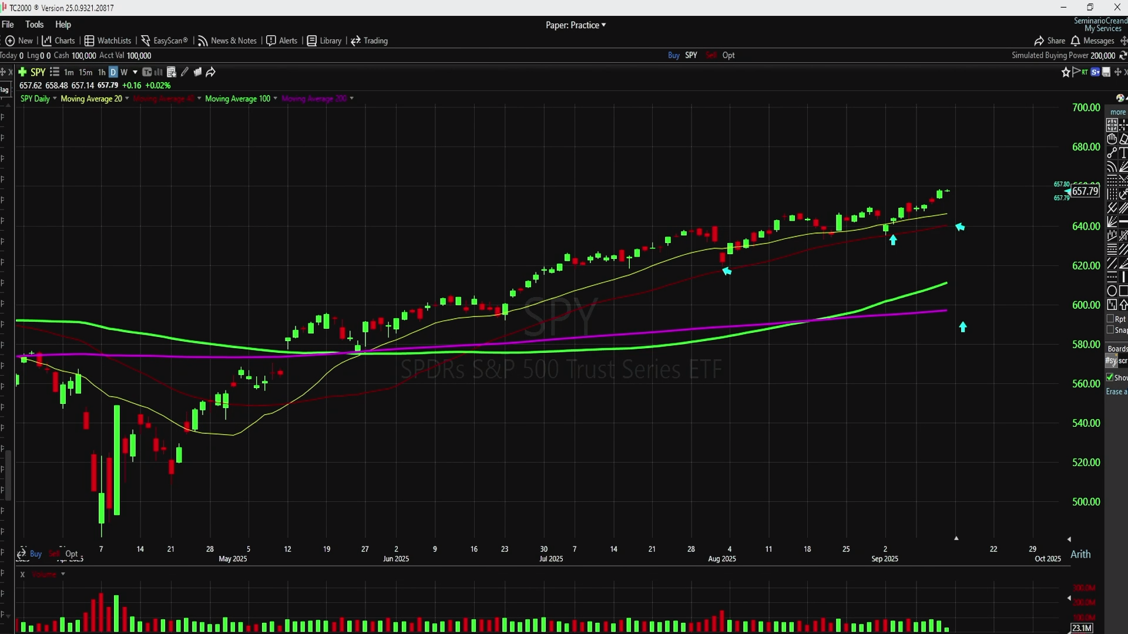Open the Tools menu
The height and width of the screenshot is (634, 1128).
click(34, 24)
